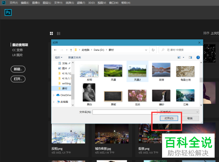
Task: Select OneDrive in navigation pane
Action: (x=64, y=95)
